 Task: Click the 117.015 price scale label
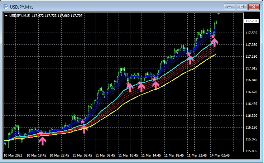click(251, 68)
